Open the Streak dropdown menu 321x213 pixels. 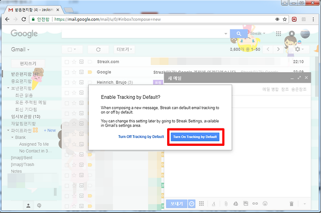coord(258,33)
